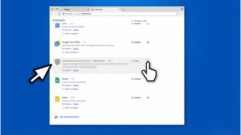Bookmark this page with the star icon

(x=177, y=14)
